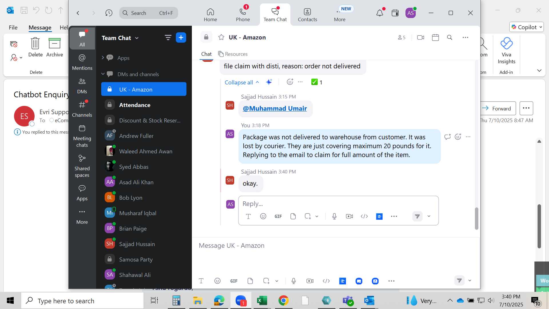This screenshot has width=549, height=309.
Task: Click the new chat plus button
Action: click(181, 37)
